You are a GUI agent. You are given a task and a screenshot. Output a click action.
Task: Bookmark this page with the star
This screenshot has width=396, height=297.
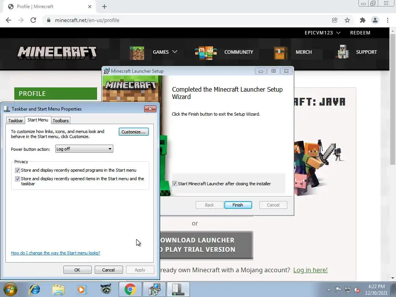tap(347, 20)
